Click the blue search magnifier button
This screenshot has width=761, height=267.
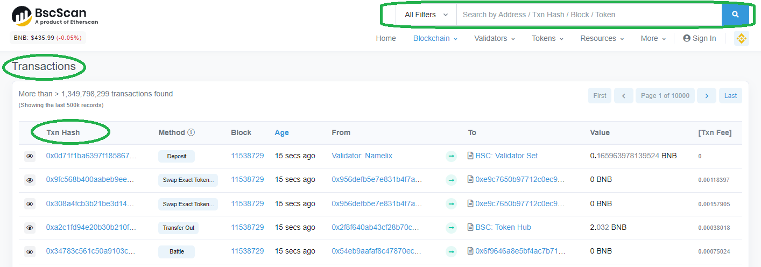tap(735, 15)
